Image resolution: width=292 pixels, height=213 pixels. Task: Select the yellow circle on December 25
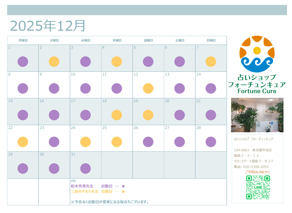[x=117, y=142]
